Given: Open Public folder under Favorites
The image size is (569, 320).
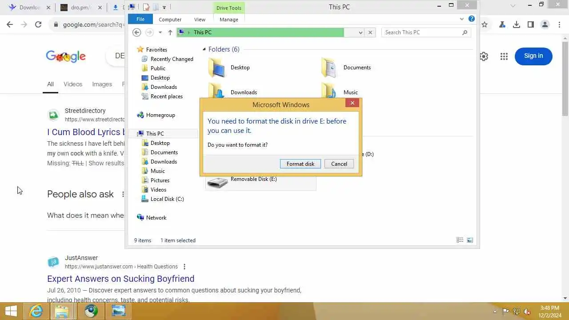Looking at the screenshot, I should [158, 68].
